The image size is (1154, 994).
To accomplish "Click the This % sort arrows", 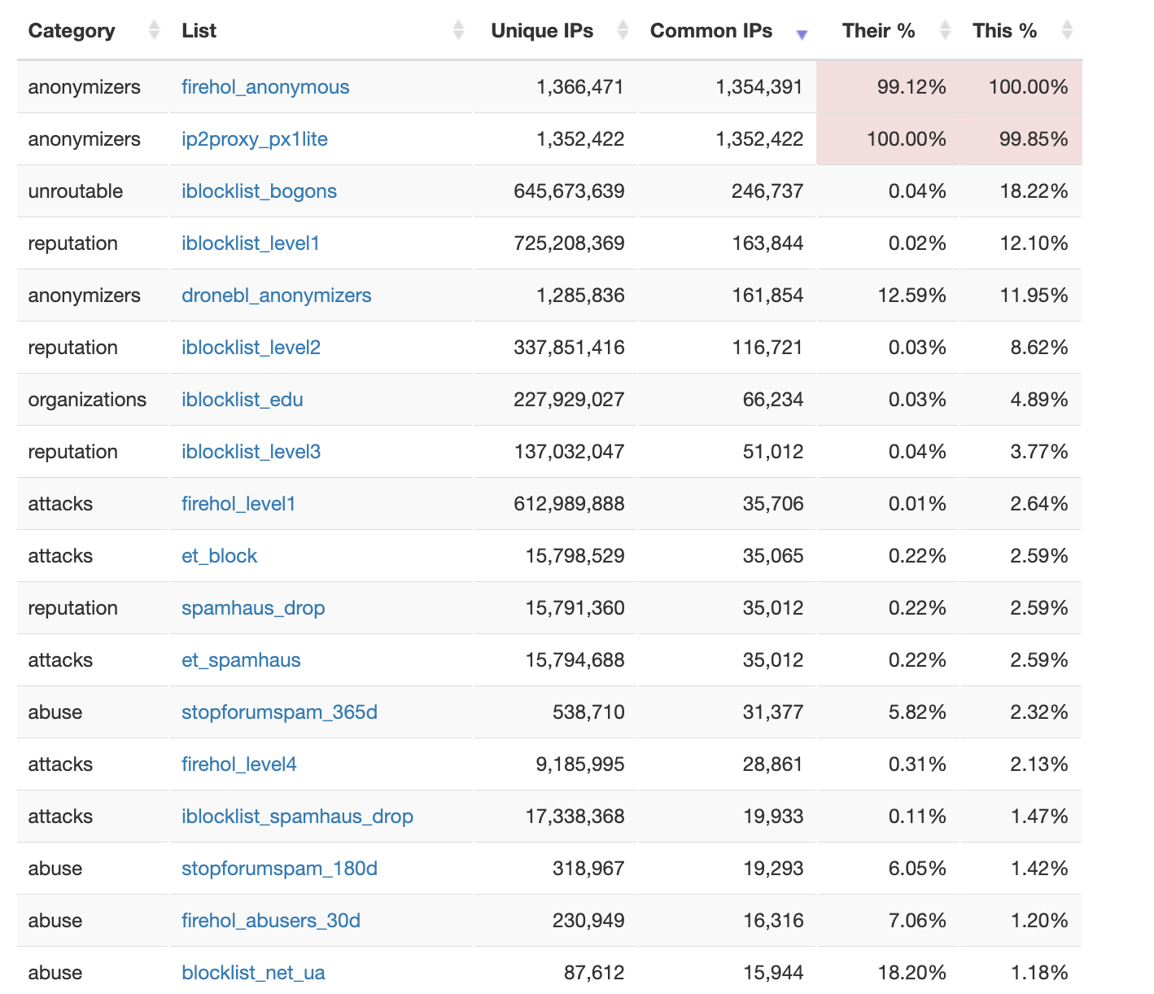I will pos(1067,31).
